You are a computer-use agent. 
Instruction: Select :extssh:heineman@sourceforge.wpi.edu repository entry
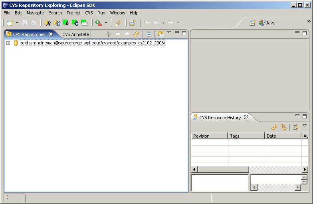click(93, 43)
